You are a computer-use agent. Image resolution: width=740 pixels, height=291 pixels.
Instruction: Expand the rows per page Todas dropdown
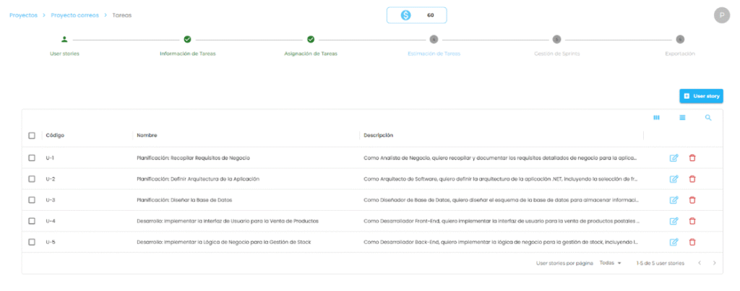(611, 264)
